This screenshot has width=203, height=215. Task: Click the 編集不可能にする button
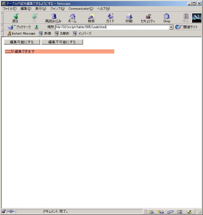pos(62,42)
